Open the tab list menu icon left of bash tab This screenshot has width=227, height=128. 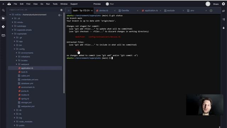(68, 11)
